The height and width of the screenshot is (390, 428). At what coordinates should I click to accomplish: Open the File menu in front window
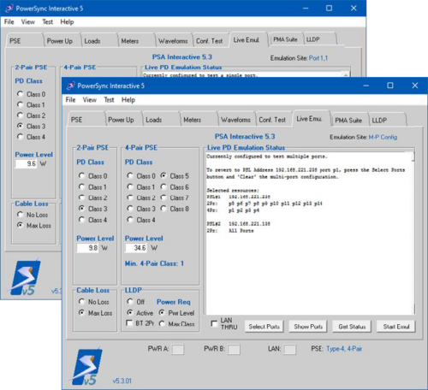(x=70, y=99)
